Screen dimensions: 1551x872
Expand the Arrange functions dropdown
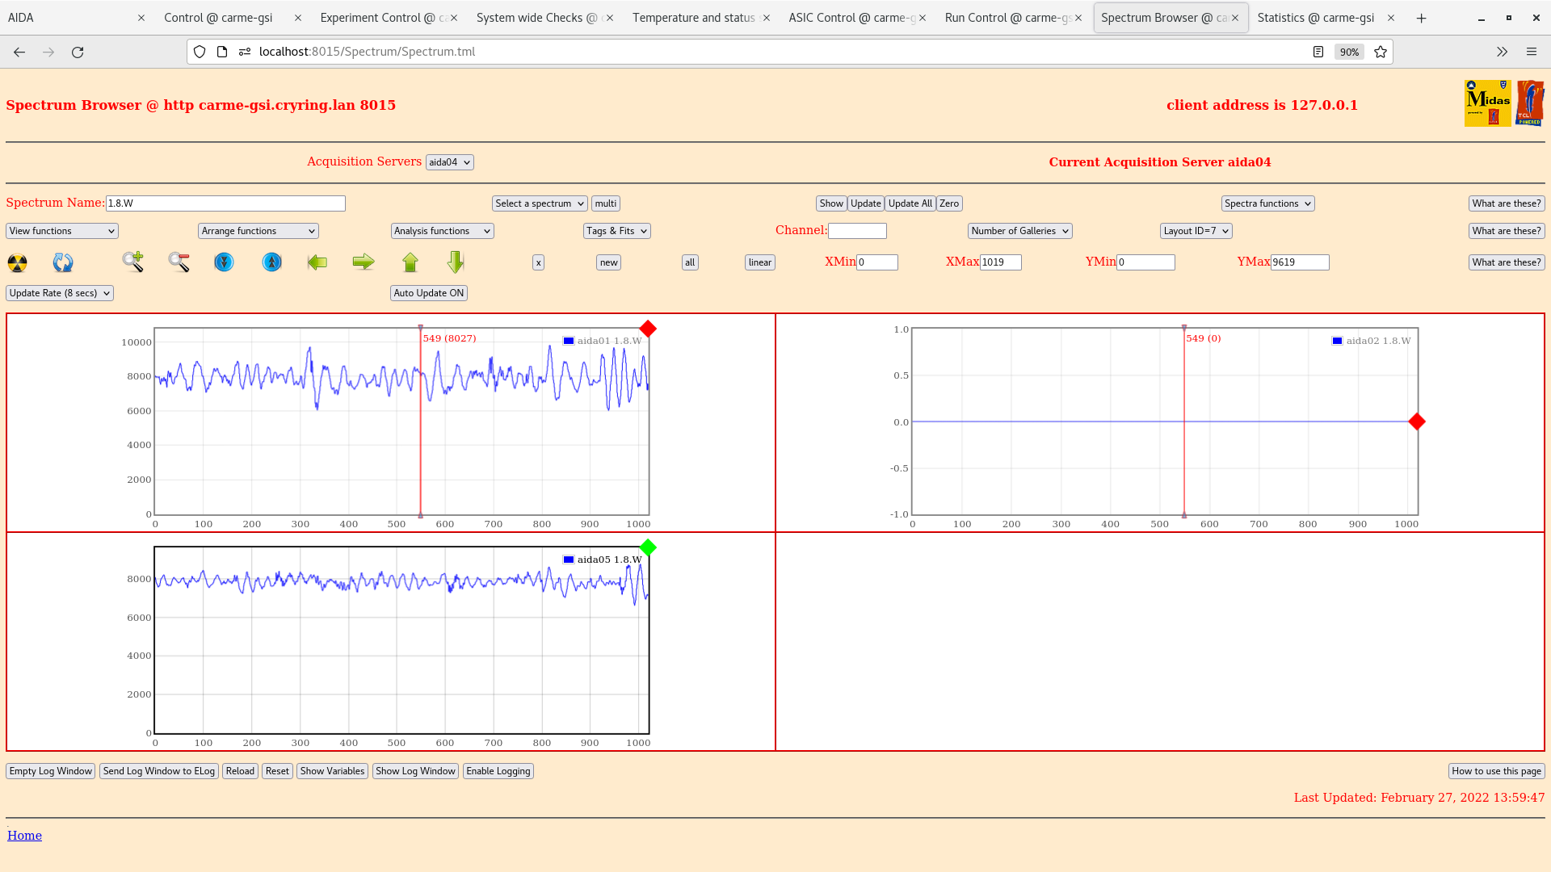pos(258,231)
